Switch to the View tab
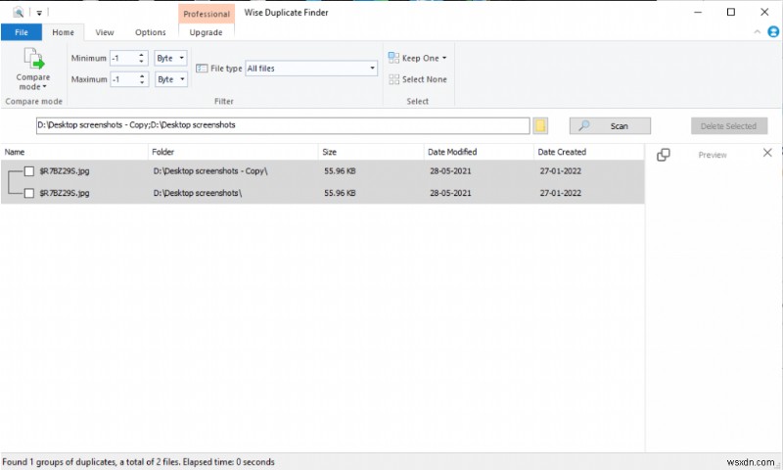Image resolution: width=783 pixels, height=470 pixels. point(105,32)
